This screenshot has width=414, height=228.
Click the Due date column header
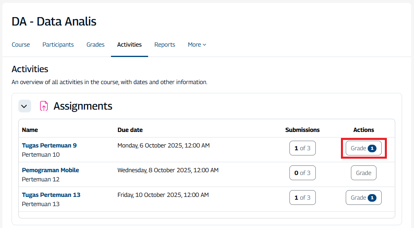click(130, 130)
